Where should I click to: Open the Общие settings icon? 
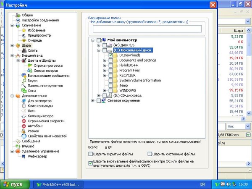pyautogui.click(x=18, y=15)
